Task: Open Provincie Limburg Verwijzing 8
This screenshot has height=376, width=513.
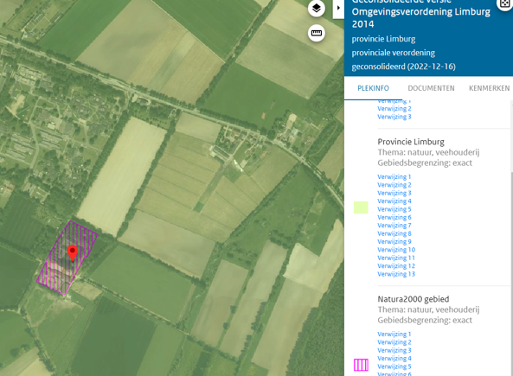Action: [394, 233]
